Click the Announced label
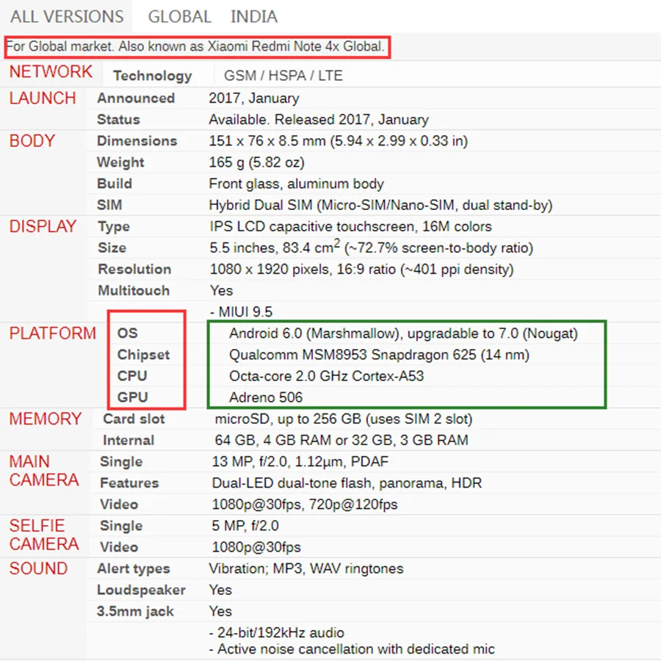The width and height of the screenshot is (661, 661). [136, 98]
